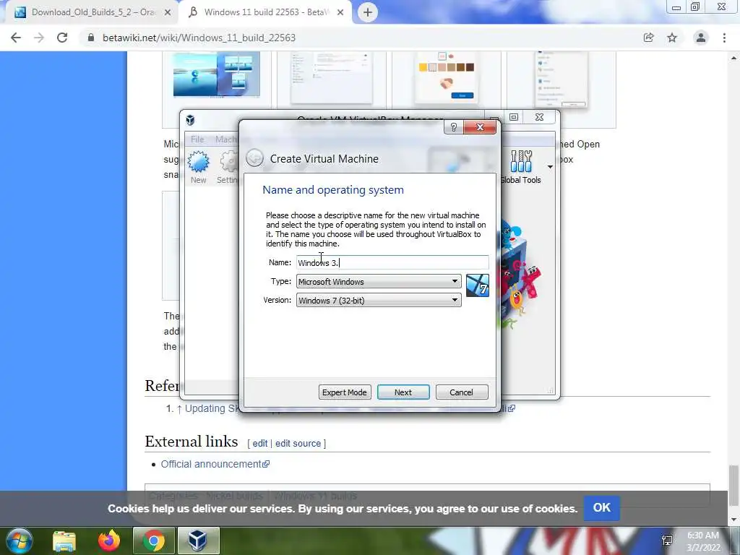
Task: Click the share page icon in Chrome
Action: click(648, 38)
